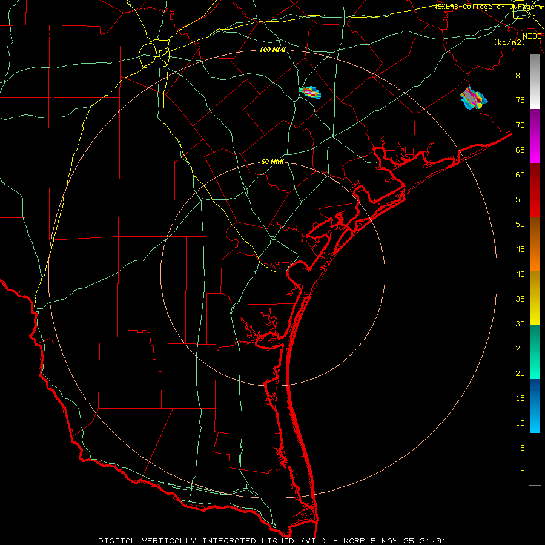Image resolution: width=545 pixels, height=545 pixels.
Task: Click the scale value "40"
Action: [520, 274]
